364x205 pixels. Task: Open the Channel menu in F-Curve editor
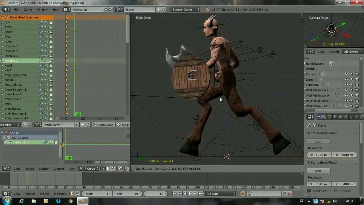pyautogui.click(x=59, y=169)
